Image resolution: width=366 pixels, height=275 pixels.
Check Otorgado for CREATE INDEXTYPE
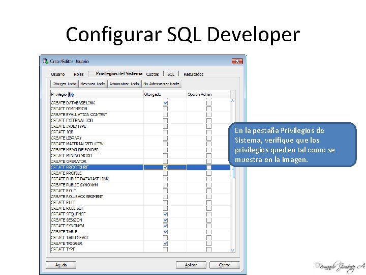tap(165, 126)
